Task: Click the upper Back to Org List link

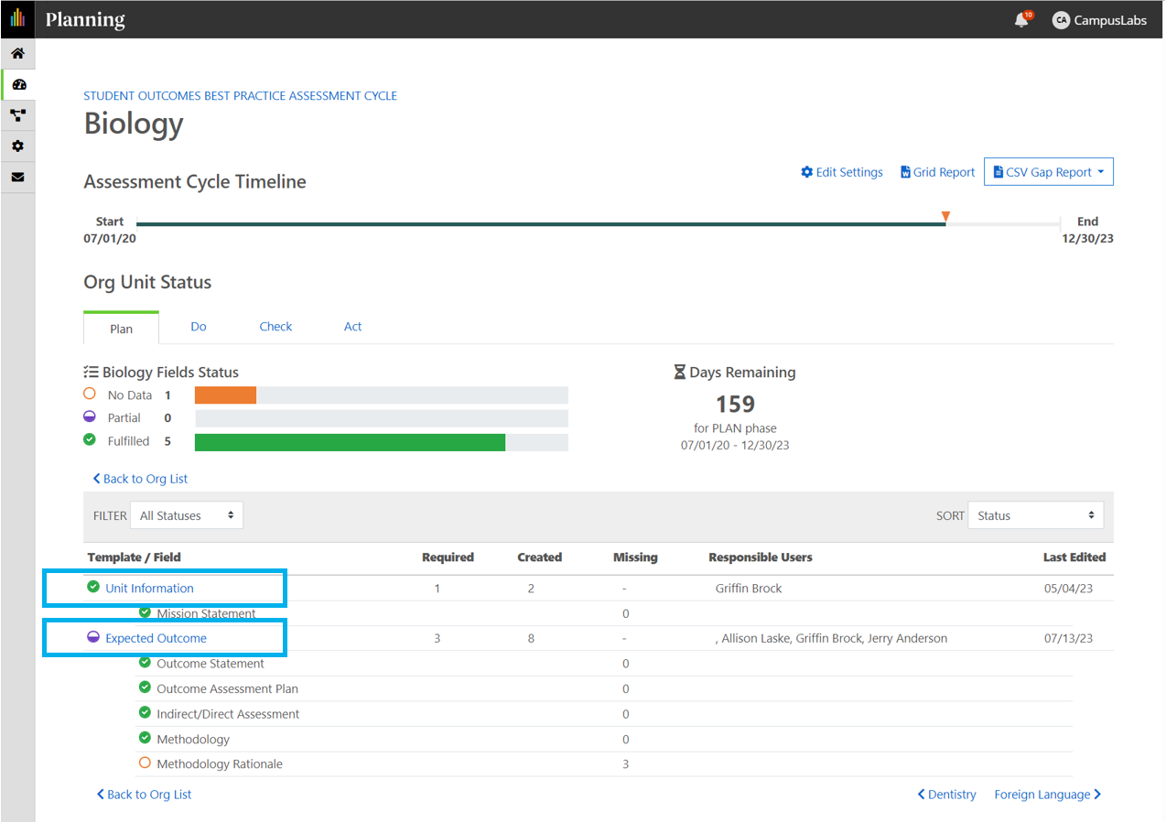Action: point(141,479)
